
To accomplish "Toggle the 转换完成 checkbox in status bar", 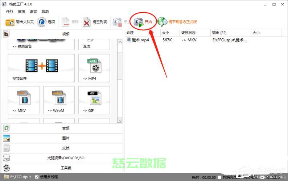I will (219, 177).
